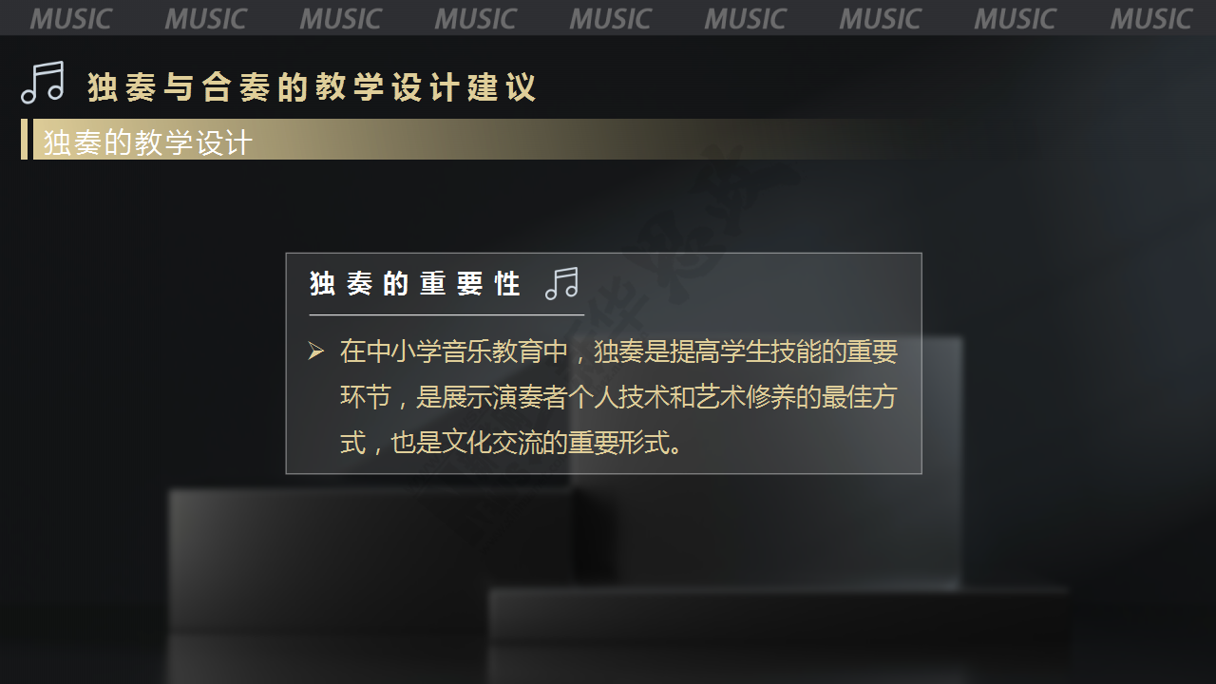Select the 独奏的教学设计 subtitle text
1216x684 pixels.
coord(148,142)
